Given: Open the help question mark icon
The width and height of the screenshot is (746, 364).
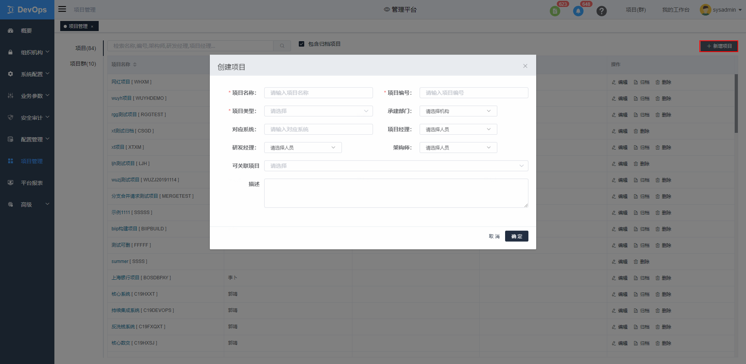Looking at the screenshot, I should (x=601, y=11).
